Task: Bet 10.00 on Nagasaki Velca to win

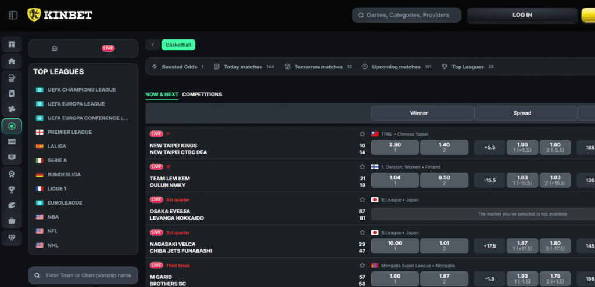Action: coord(395,246)
